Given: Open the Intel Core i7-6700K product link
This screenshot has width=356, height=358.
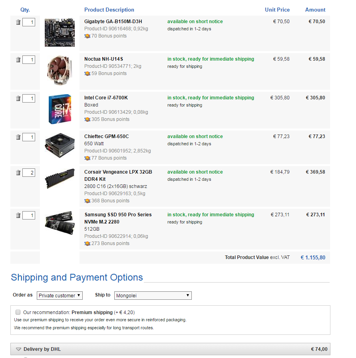Looking at the screenshot, I should (x=106, y=98).
